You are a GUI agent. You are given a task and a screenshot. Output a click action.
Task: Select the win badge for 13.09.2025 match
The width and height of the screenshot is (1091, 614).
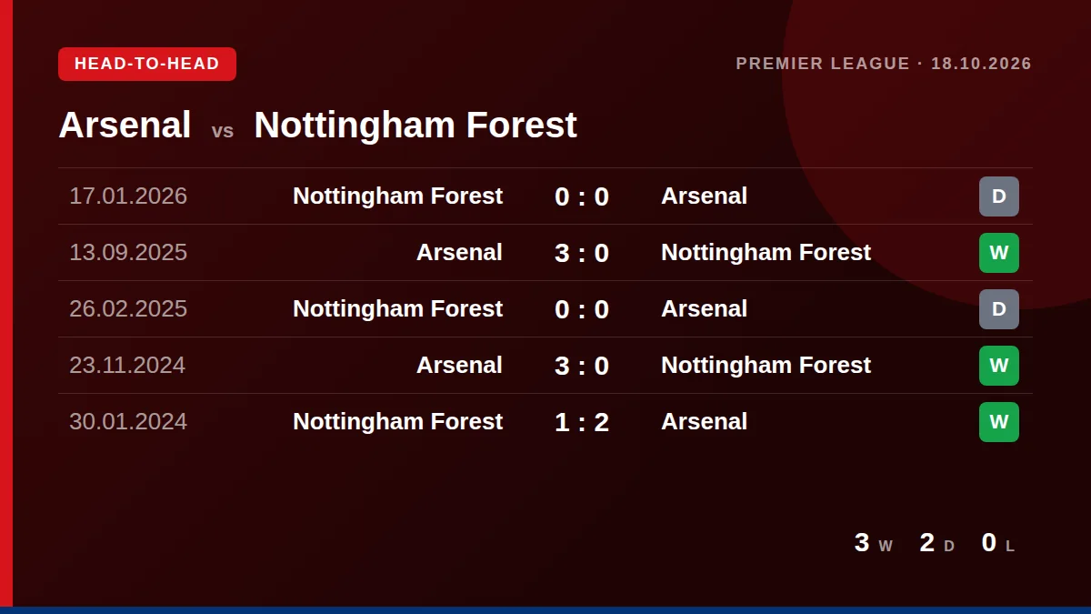coord(998,253)
